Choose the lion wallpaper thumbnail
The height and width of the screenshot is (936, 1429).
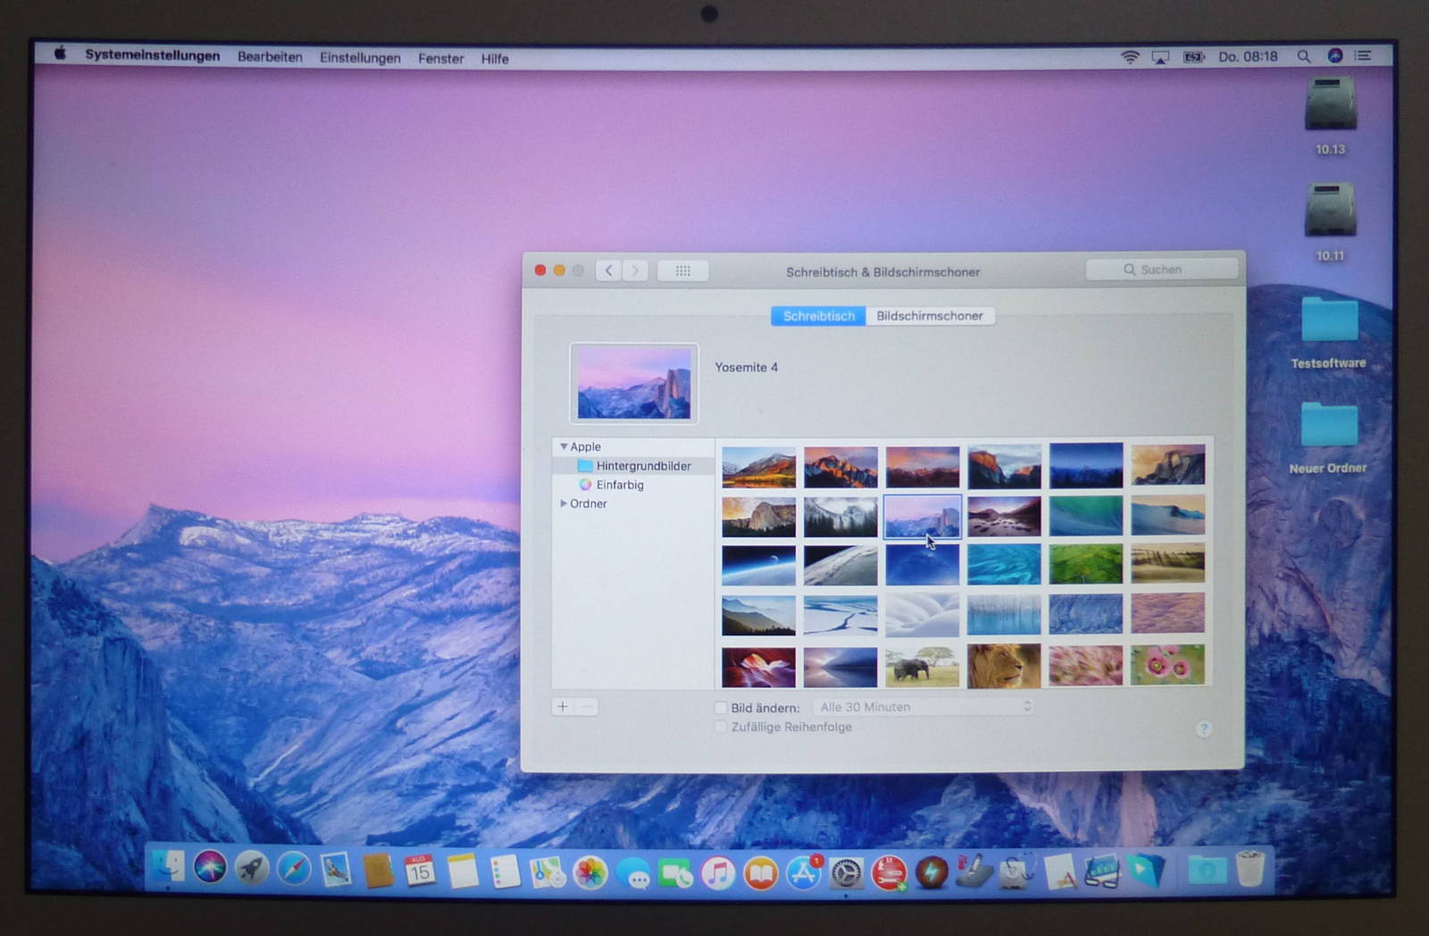click(1004, 665)
